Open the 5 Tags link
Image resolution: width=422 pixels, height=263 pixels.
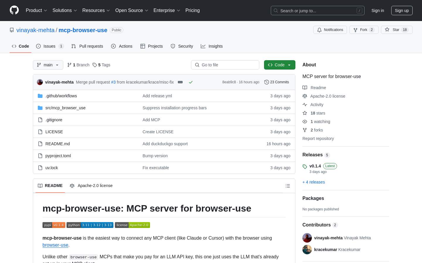pyautogui.click(x=101, y=65)
